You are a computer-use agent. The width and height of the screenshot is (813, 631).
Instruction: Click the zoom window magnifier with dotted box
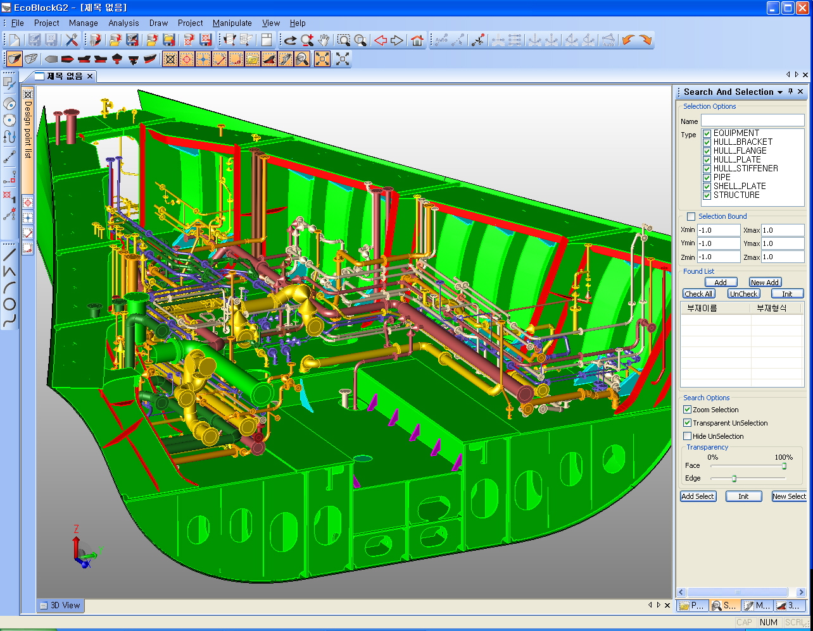(x=344, y=40)
